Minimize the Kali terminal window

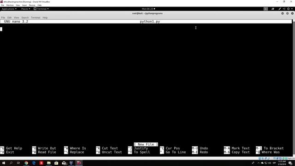283,13
